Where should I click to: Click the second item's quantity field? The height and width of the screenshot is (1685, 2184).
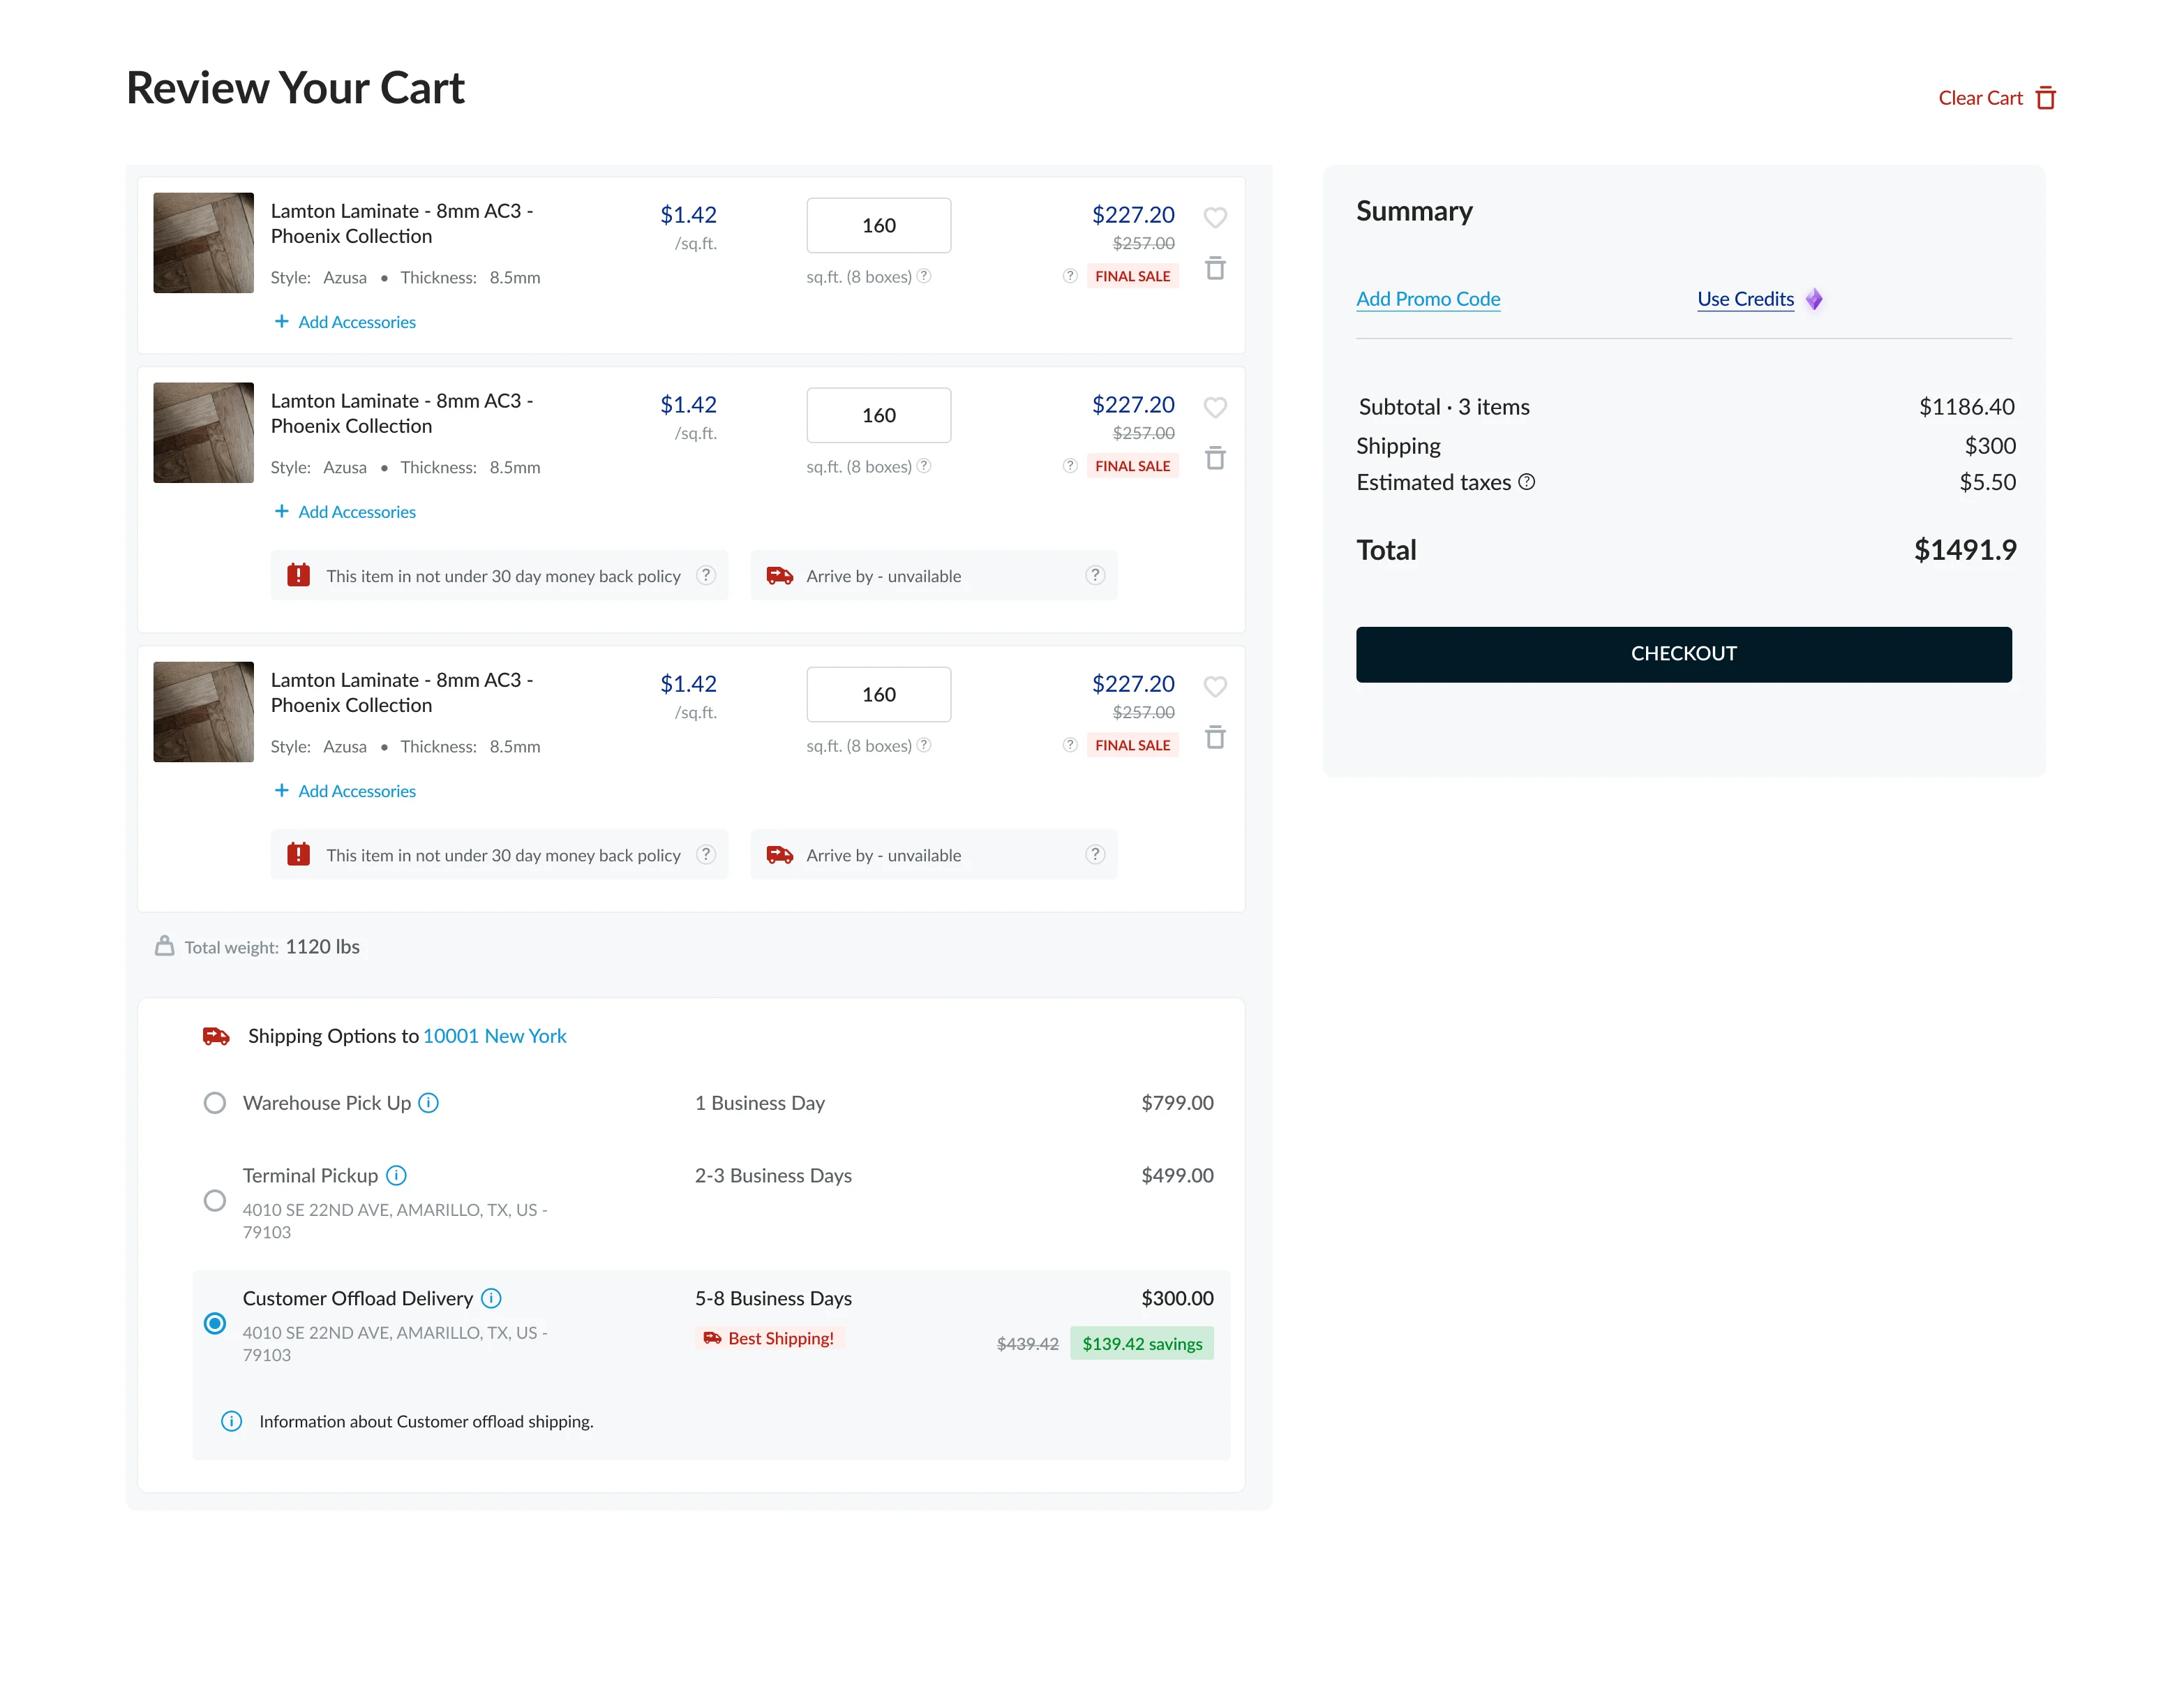879,415
